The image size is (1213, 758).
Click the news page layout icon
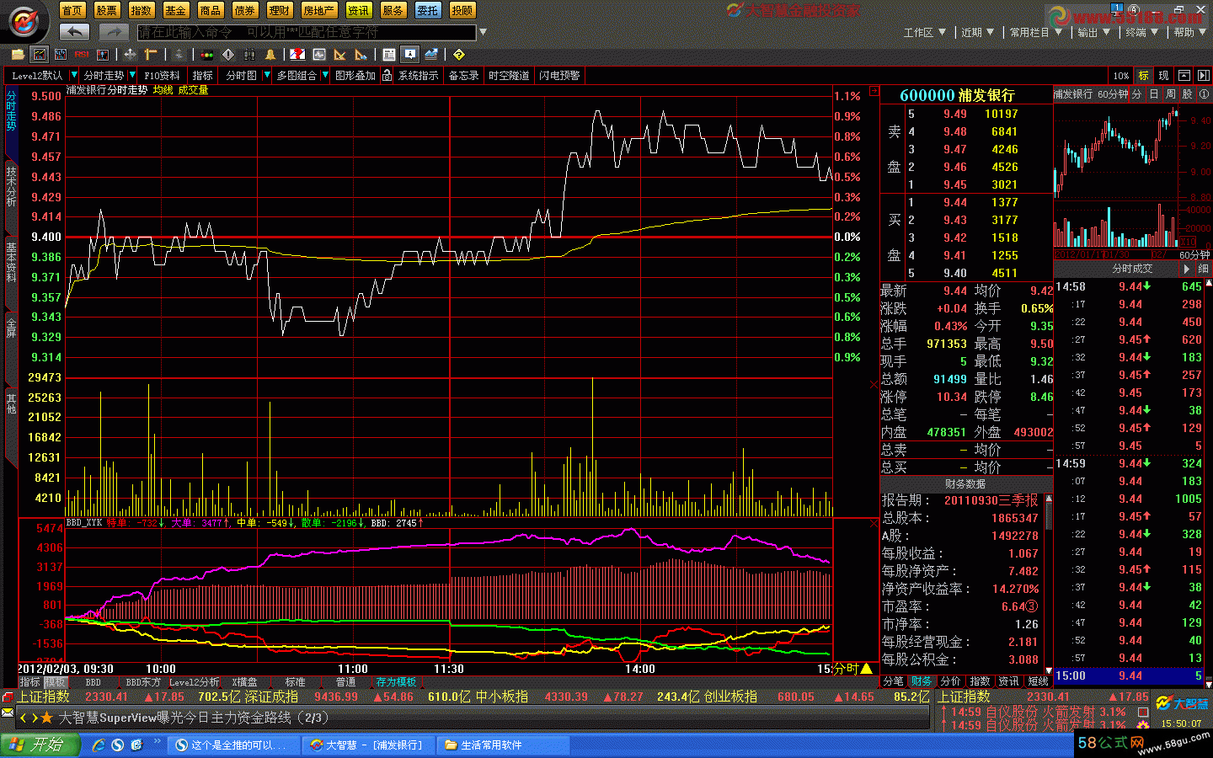coord(388,55)
